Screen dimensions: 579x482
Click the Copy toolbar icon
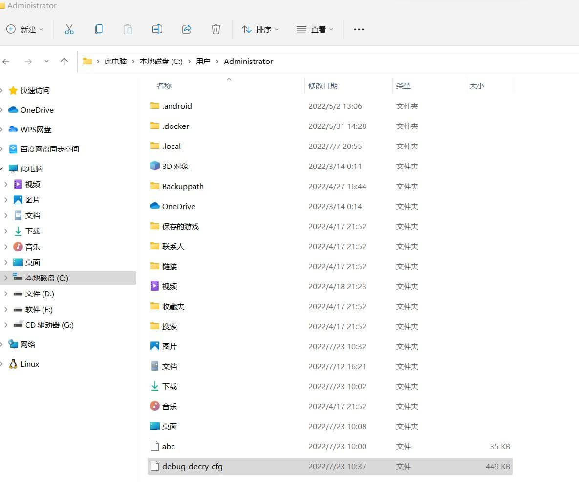99,29
